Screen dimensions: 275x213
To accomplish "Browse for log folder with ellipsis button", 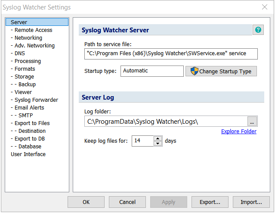I will click(252, 121).
